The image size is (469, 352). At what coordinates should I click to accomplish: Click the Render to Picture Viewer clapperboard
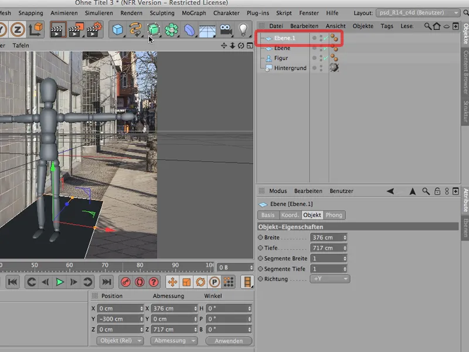(x=76, y=30)
